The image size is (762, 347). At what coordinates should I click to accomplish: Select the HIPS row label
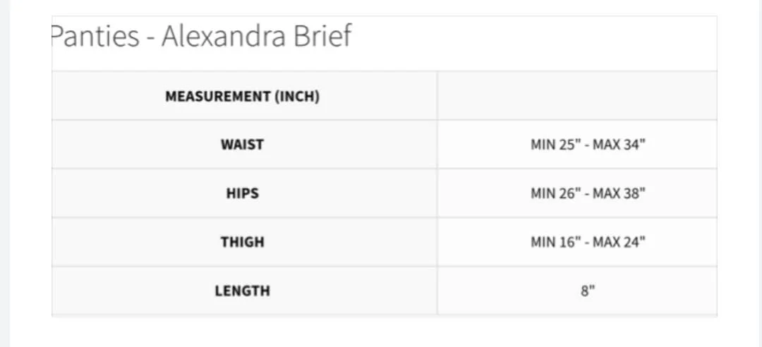point(243,193)
